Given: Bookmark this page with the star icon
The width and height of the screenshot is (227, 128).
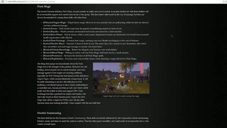Looking at the screenshot, I should pos(224,1).
